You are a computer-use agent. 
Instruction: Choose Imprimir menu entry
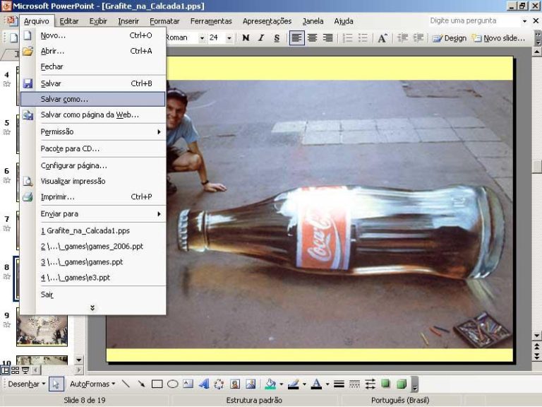coord(92,197)
